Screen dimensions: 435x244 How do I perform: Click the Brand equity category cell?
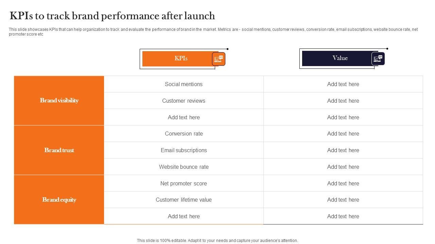tap(59, 200)
